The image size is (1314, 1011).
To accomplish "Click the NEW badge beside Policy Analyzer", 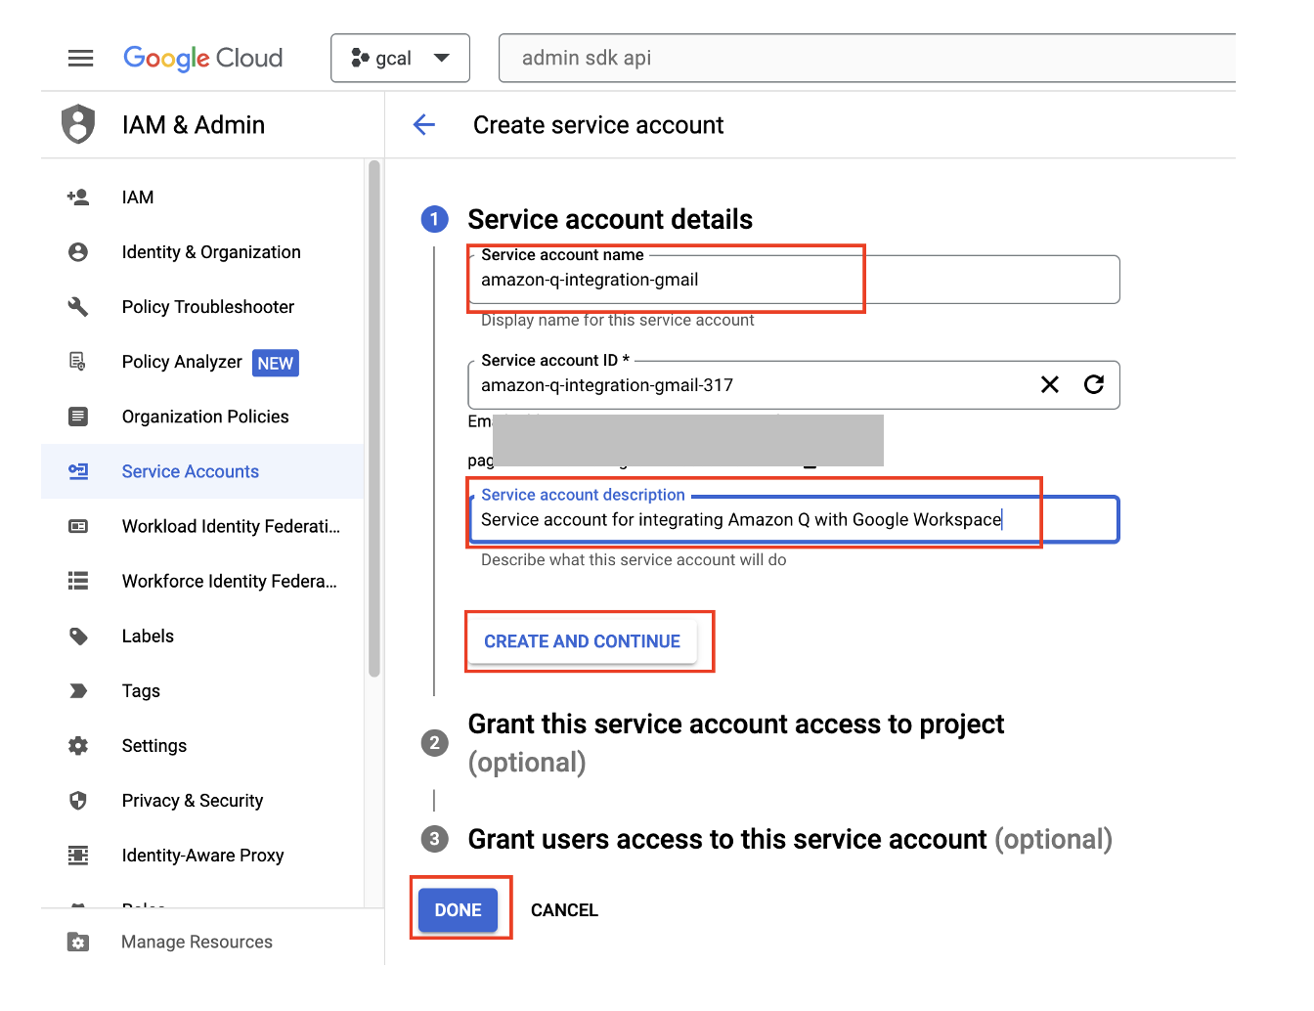I will (276, 363).
